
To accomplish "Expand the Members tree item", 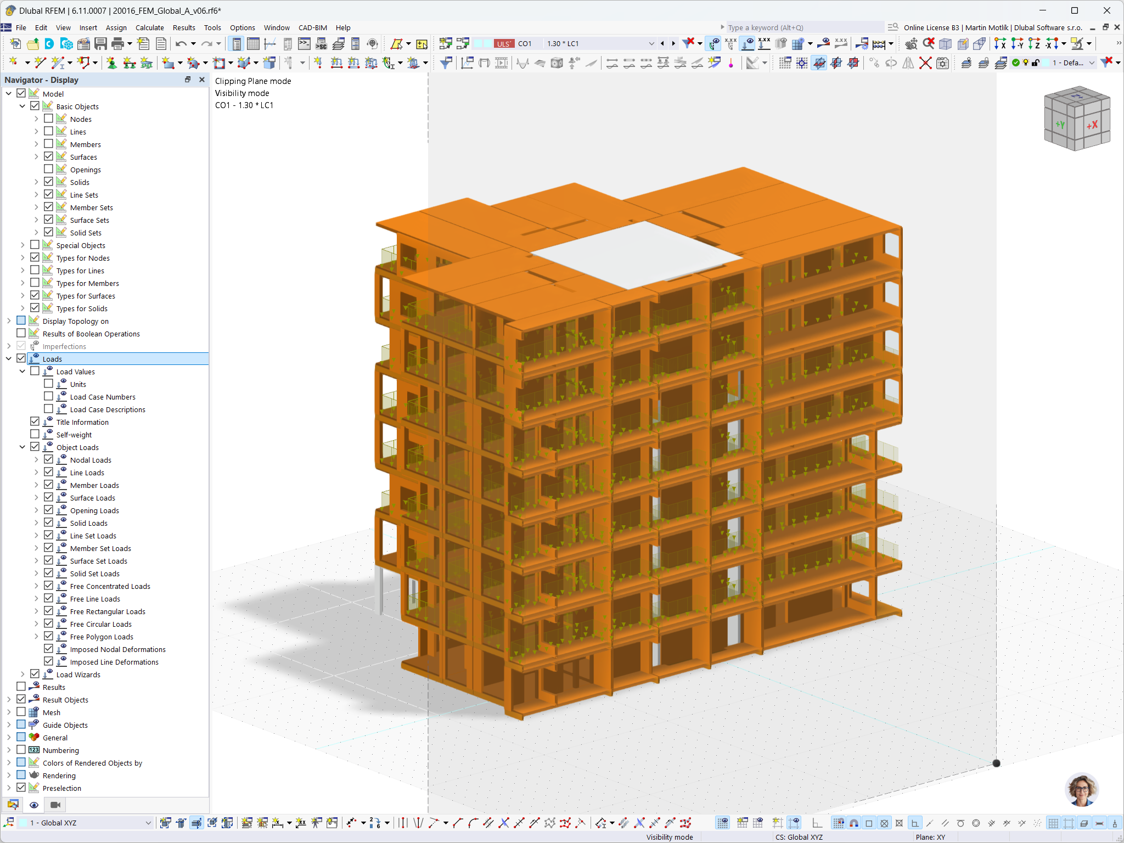I will point(35,144).
